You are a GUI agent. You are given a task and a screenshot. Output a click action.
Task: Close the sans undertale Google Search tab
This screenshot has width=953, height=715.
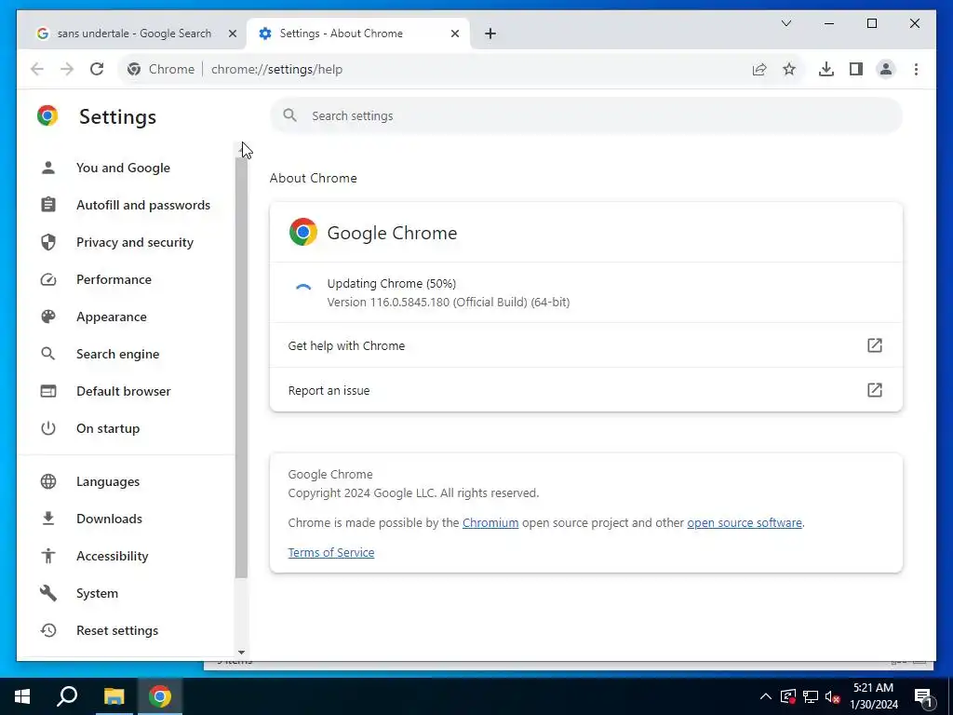(232, 34)
